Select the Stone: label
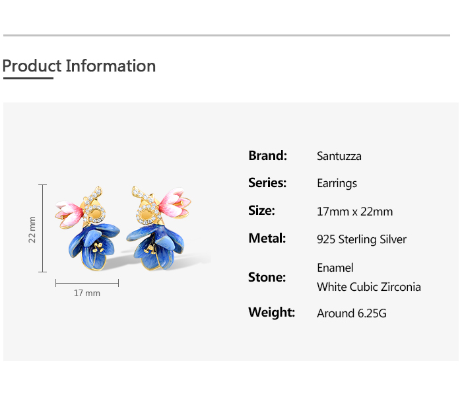 pyautogui.click(x=267, y=277)
